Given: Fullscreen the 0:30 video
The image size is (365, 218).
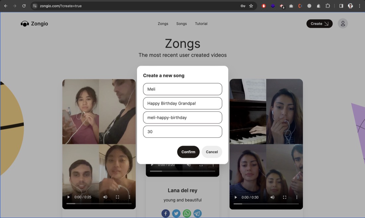Looking at the screenshot, I should (x=284, y=197).
